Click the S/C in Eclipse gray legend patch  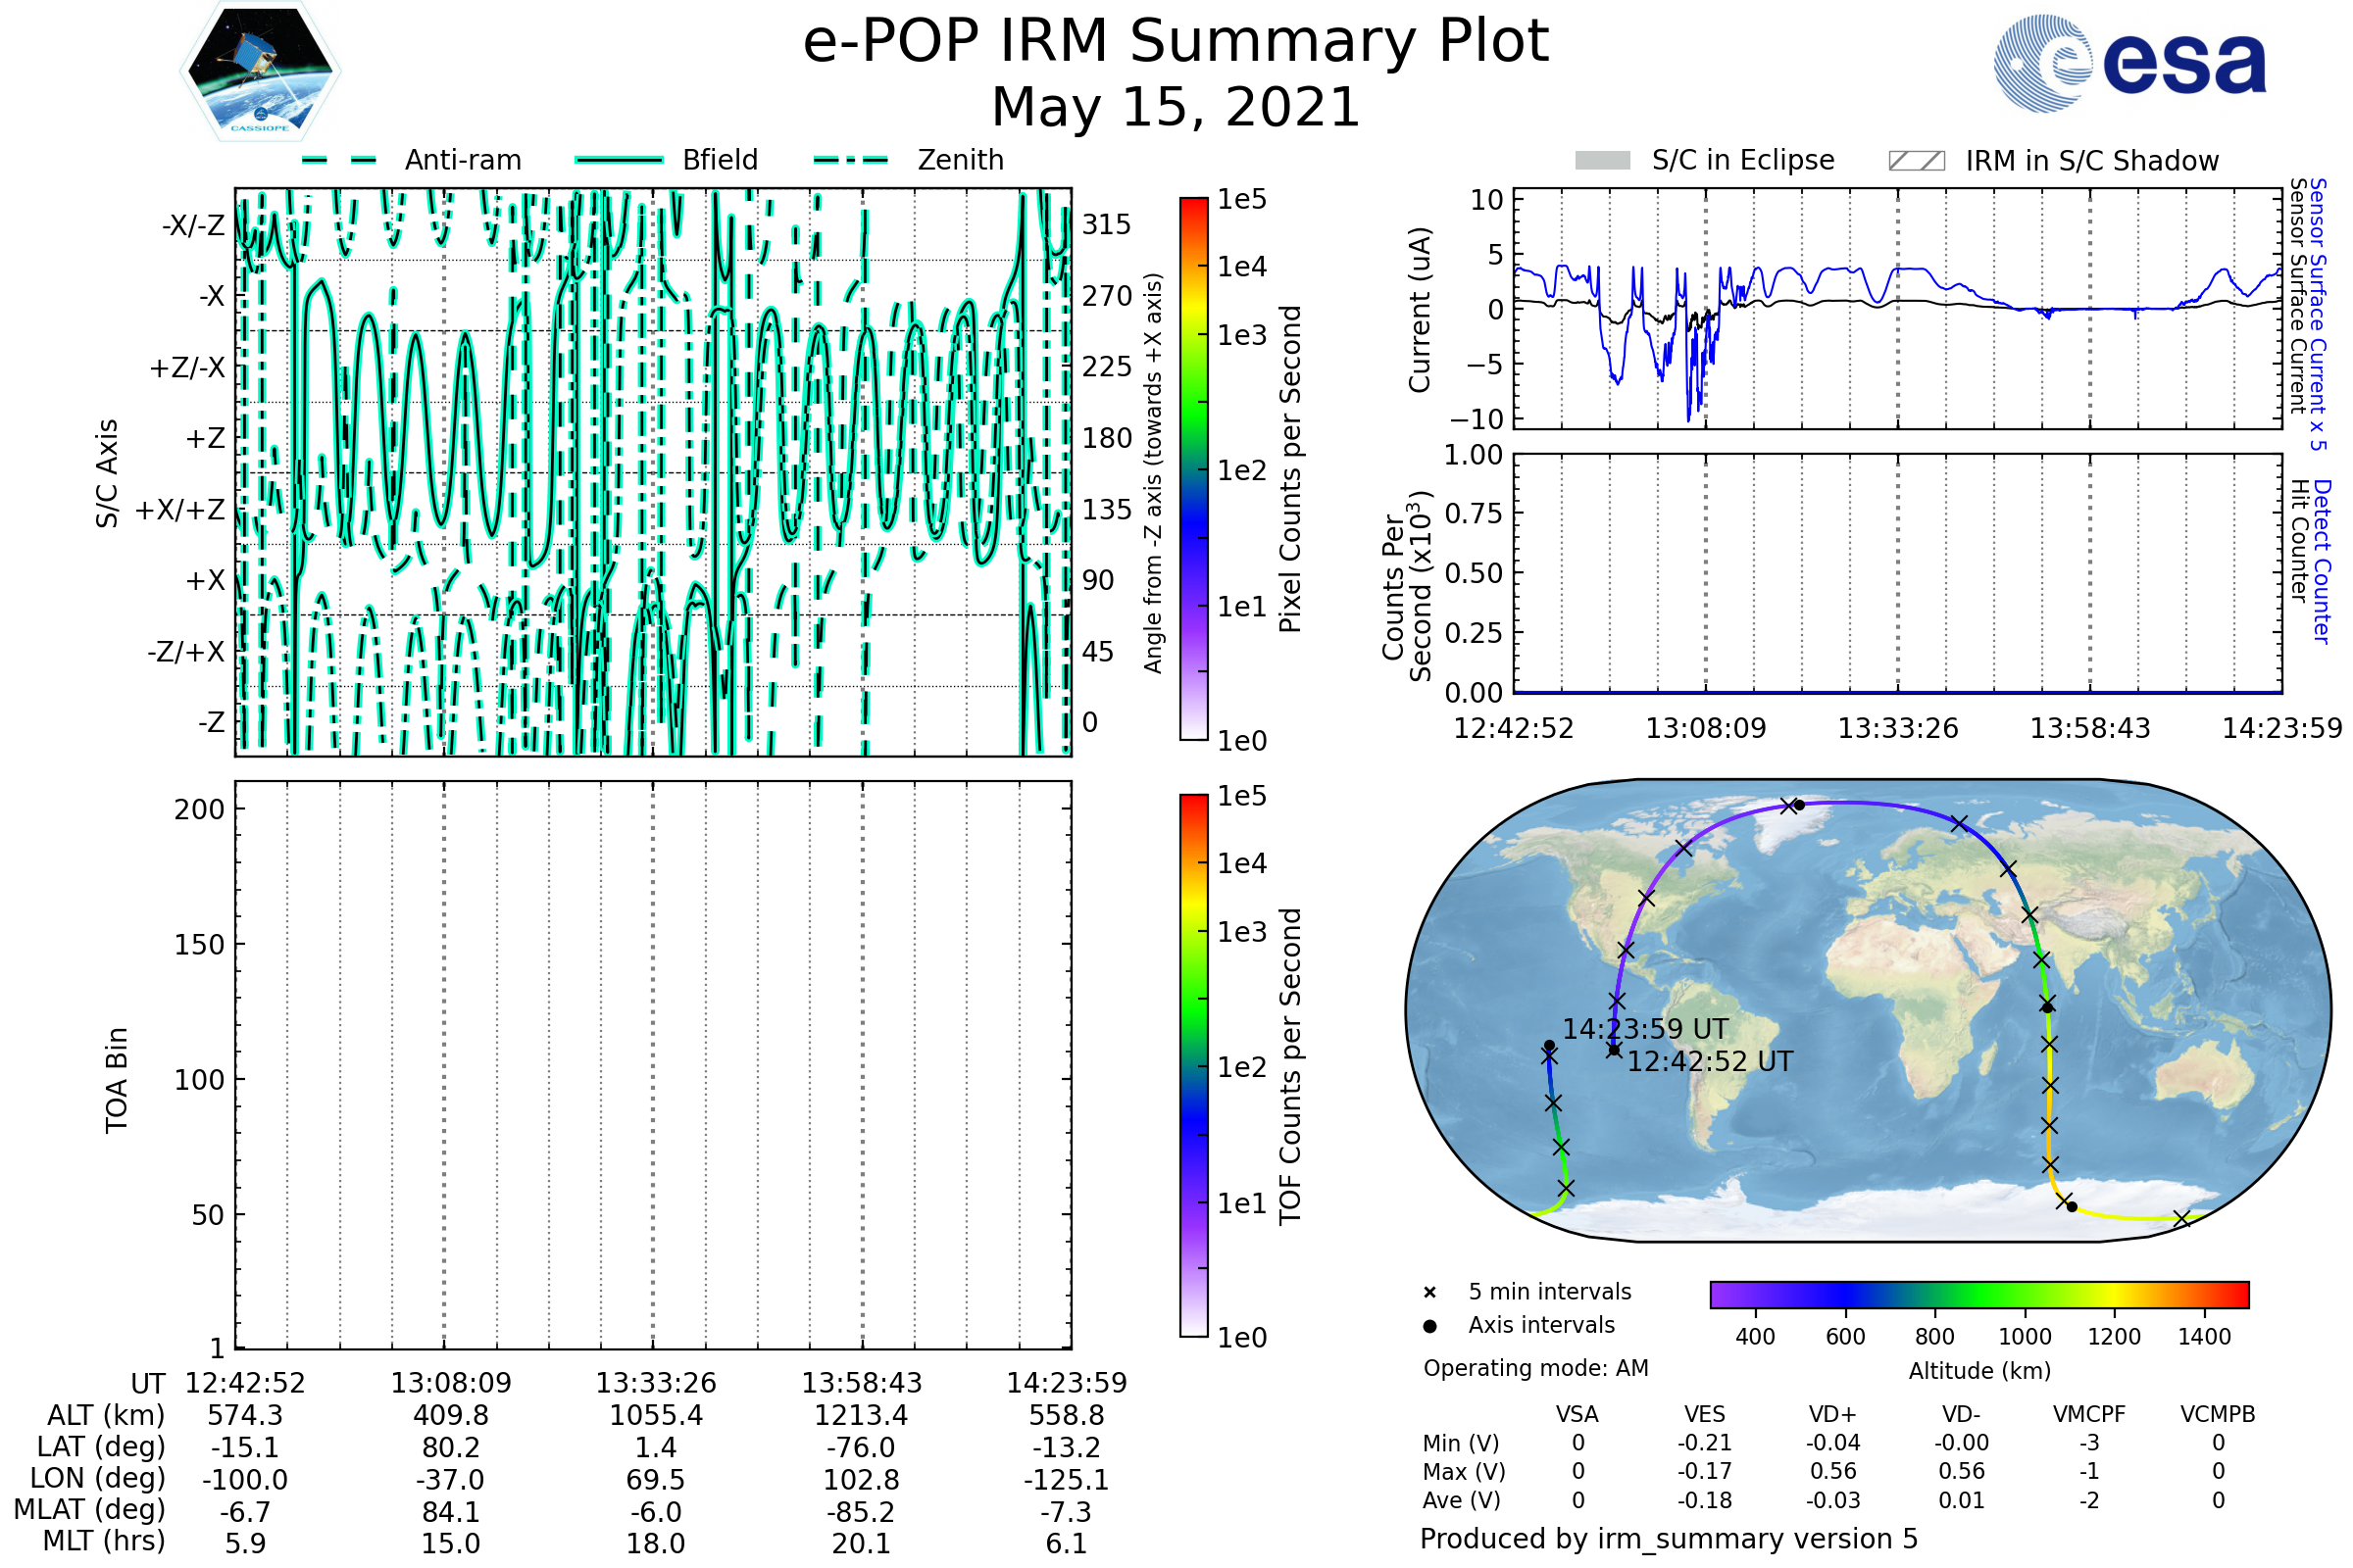click(1602, 161)
